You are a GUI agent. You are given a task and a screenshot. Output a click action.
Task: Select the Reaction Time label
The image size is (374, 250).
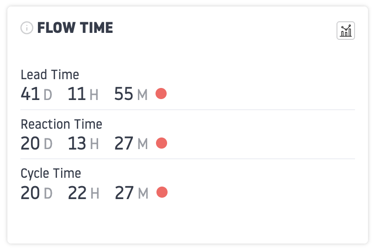62,124
